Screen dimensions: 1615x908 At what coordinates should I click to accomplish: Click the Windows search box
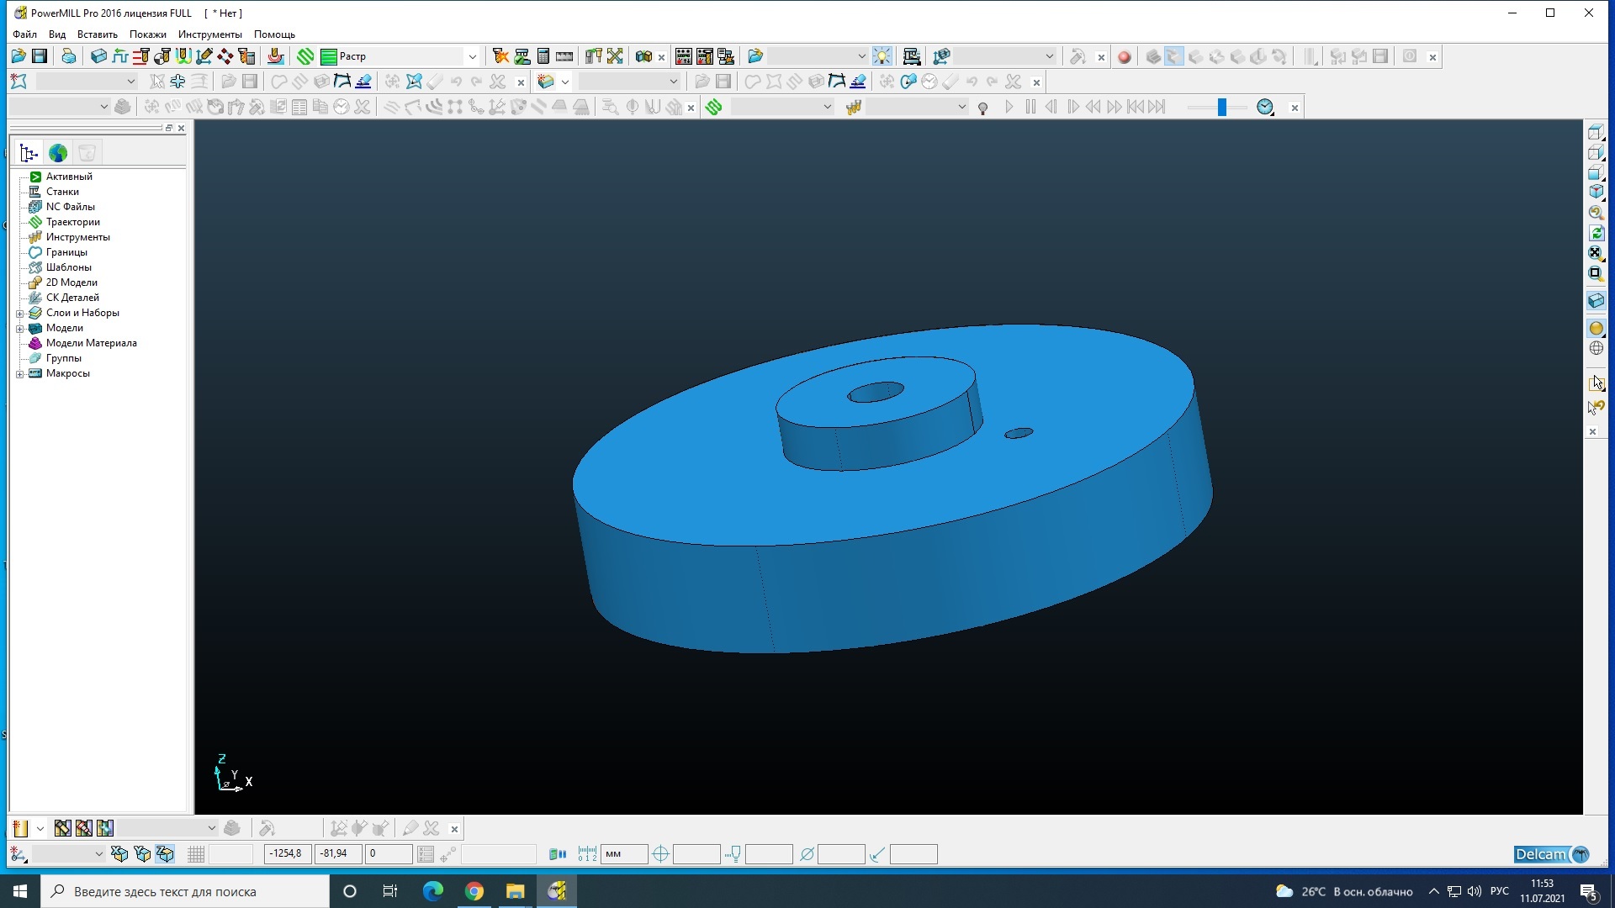pyautogui.click(x=185, y=891)
